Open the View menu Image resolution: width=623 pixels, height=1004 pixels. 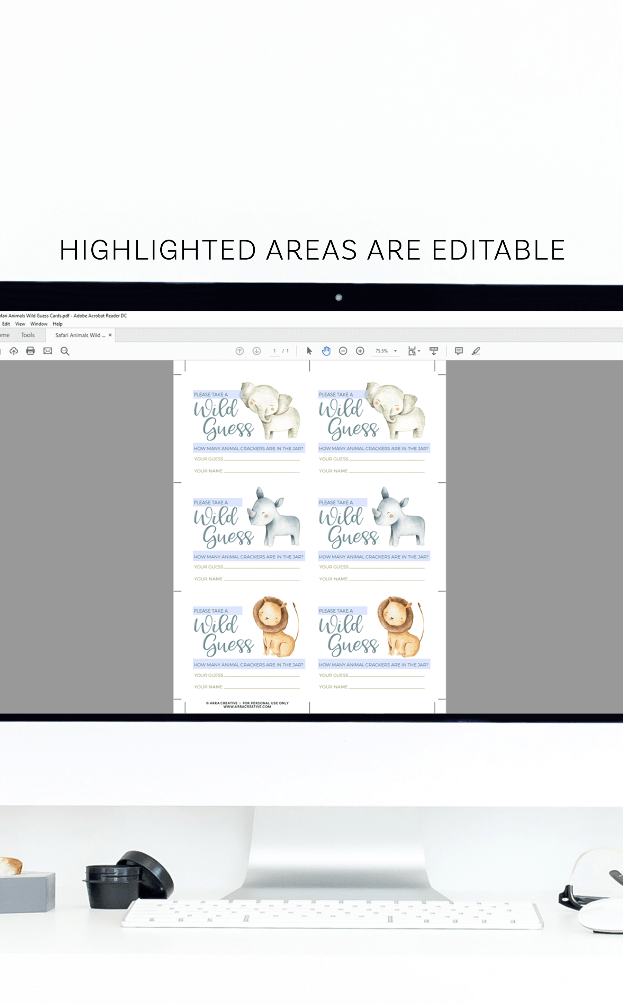point(20,324)
